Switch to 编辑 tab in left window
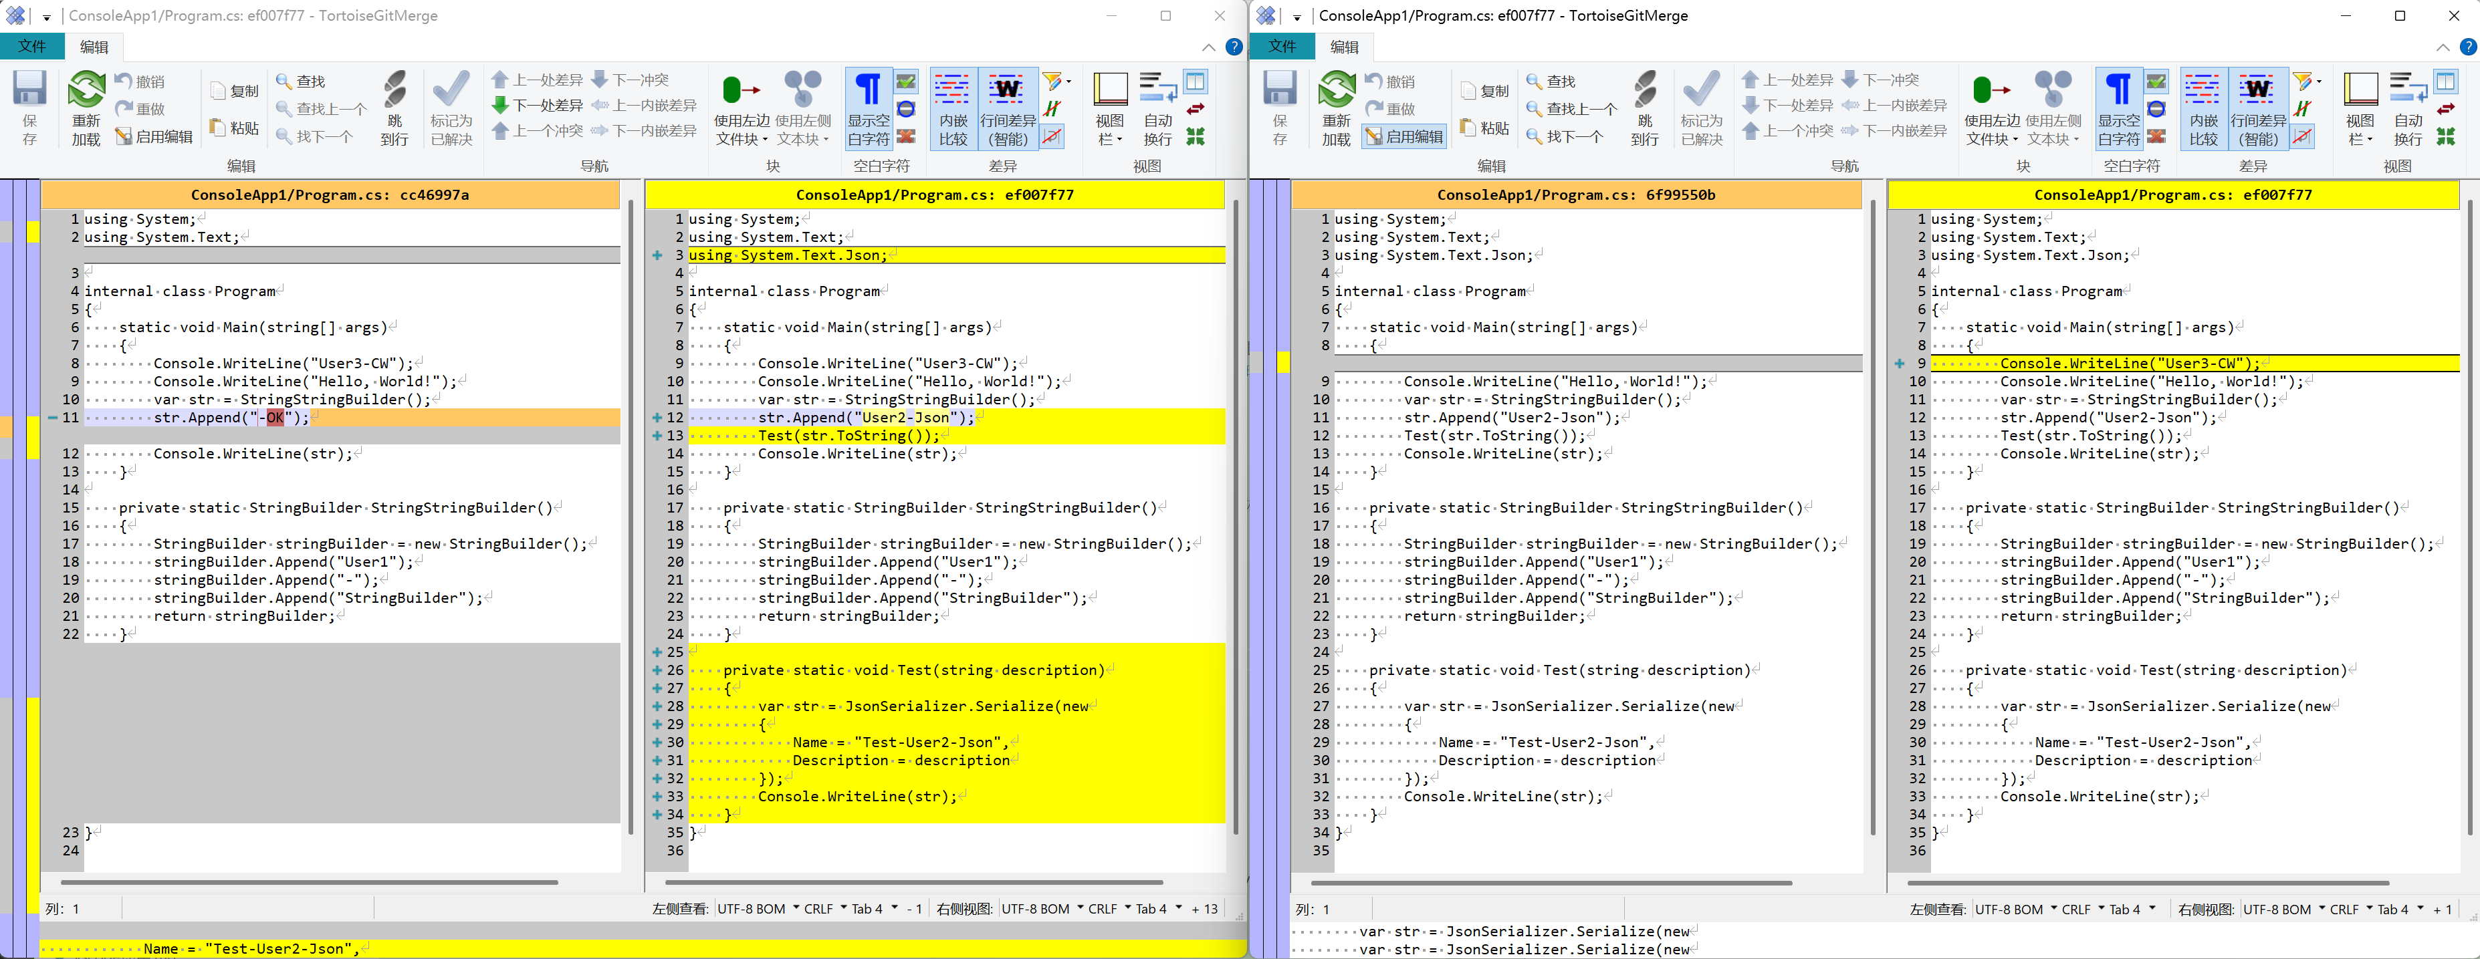The height and width of the screenshot is (959, 2480). point(94,46)
